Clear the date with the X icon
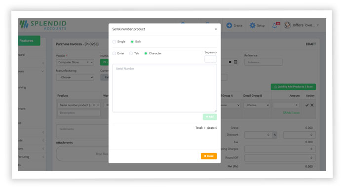The height and width of the screenshot is (190, 345). [230, 62]
